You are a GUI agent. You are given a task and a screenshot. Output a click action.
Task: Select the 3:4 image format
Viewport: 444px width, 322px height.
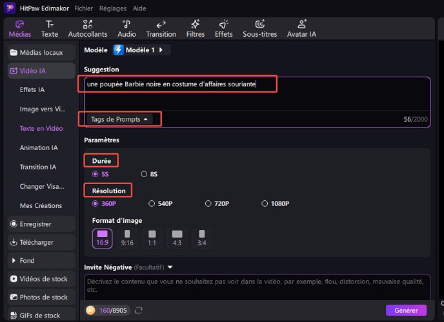(202, 238)
